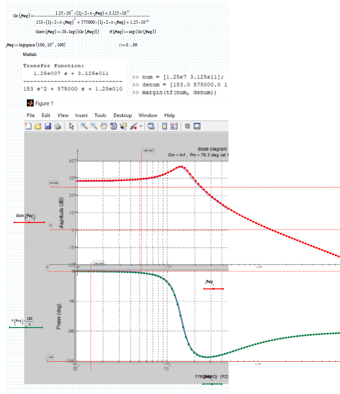
Task: Select the Data Cursor tool
Action: coord(123,126)
